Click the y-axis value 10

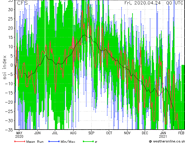11,47
